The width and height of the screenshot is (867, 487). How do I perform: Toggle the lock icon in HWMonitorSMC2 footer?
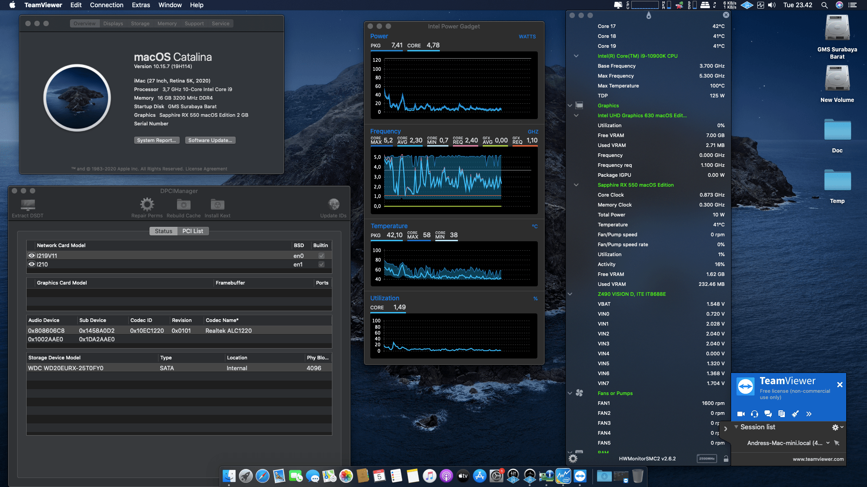(x=726, y=459)
